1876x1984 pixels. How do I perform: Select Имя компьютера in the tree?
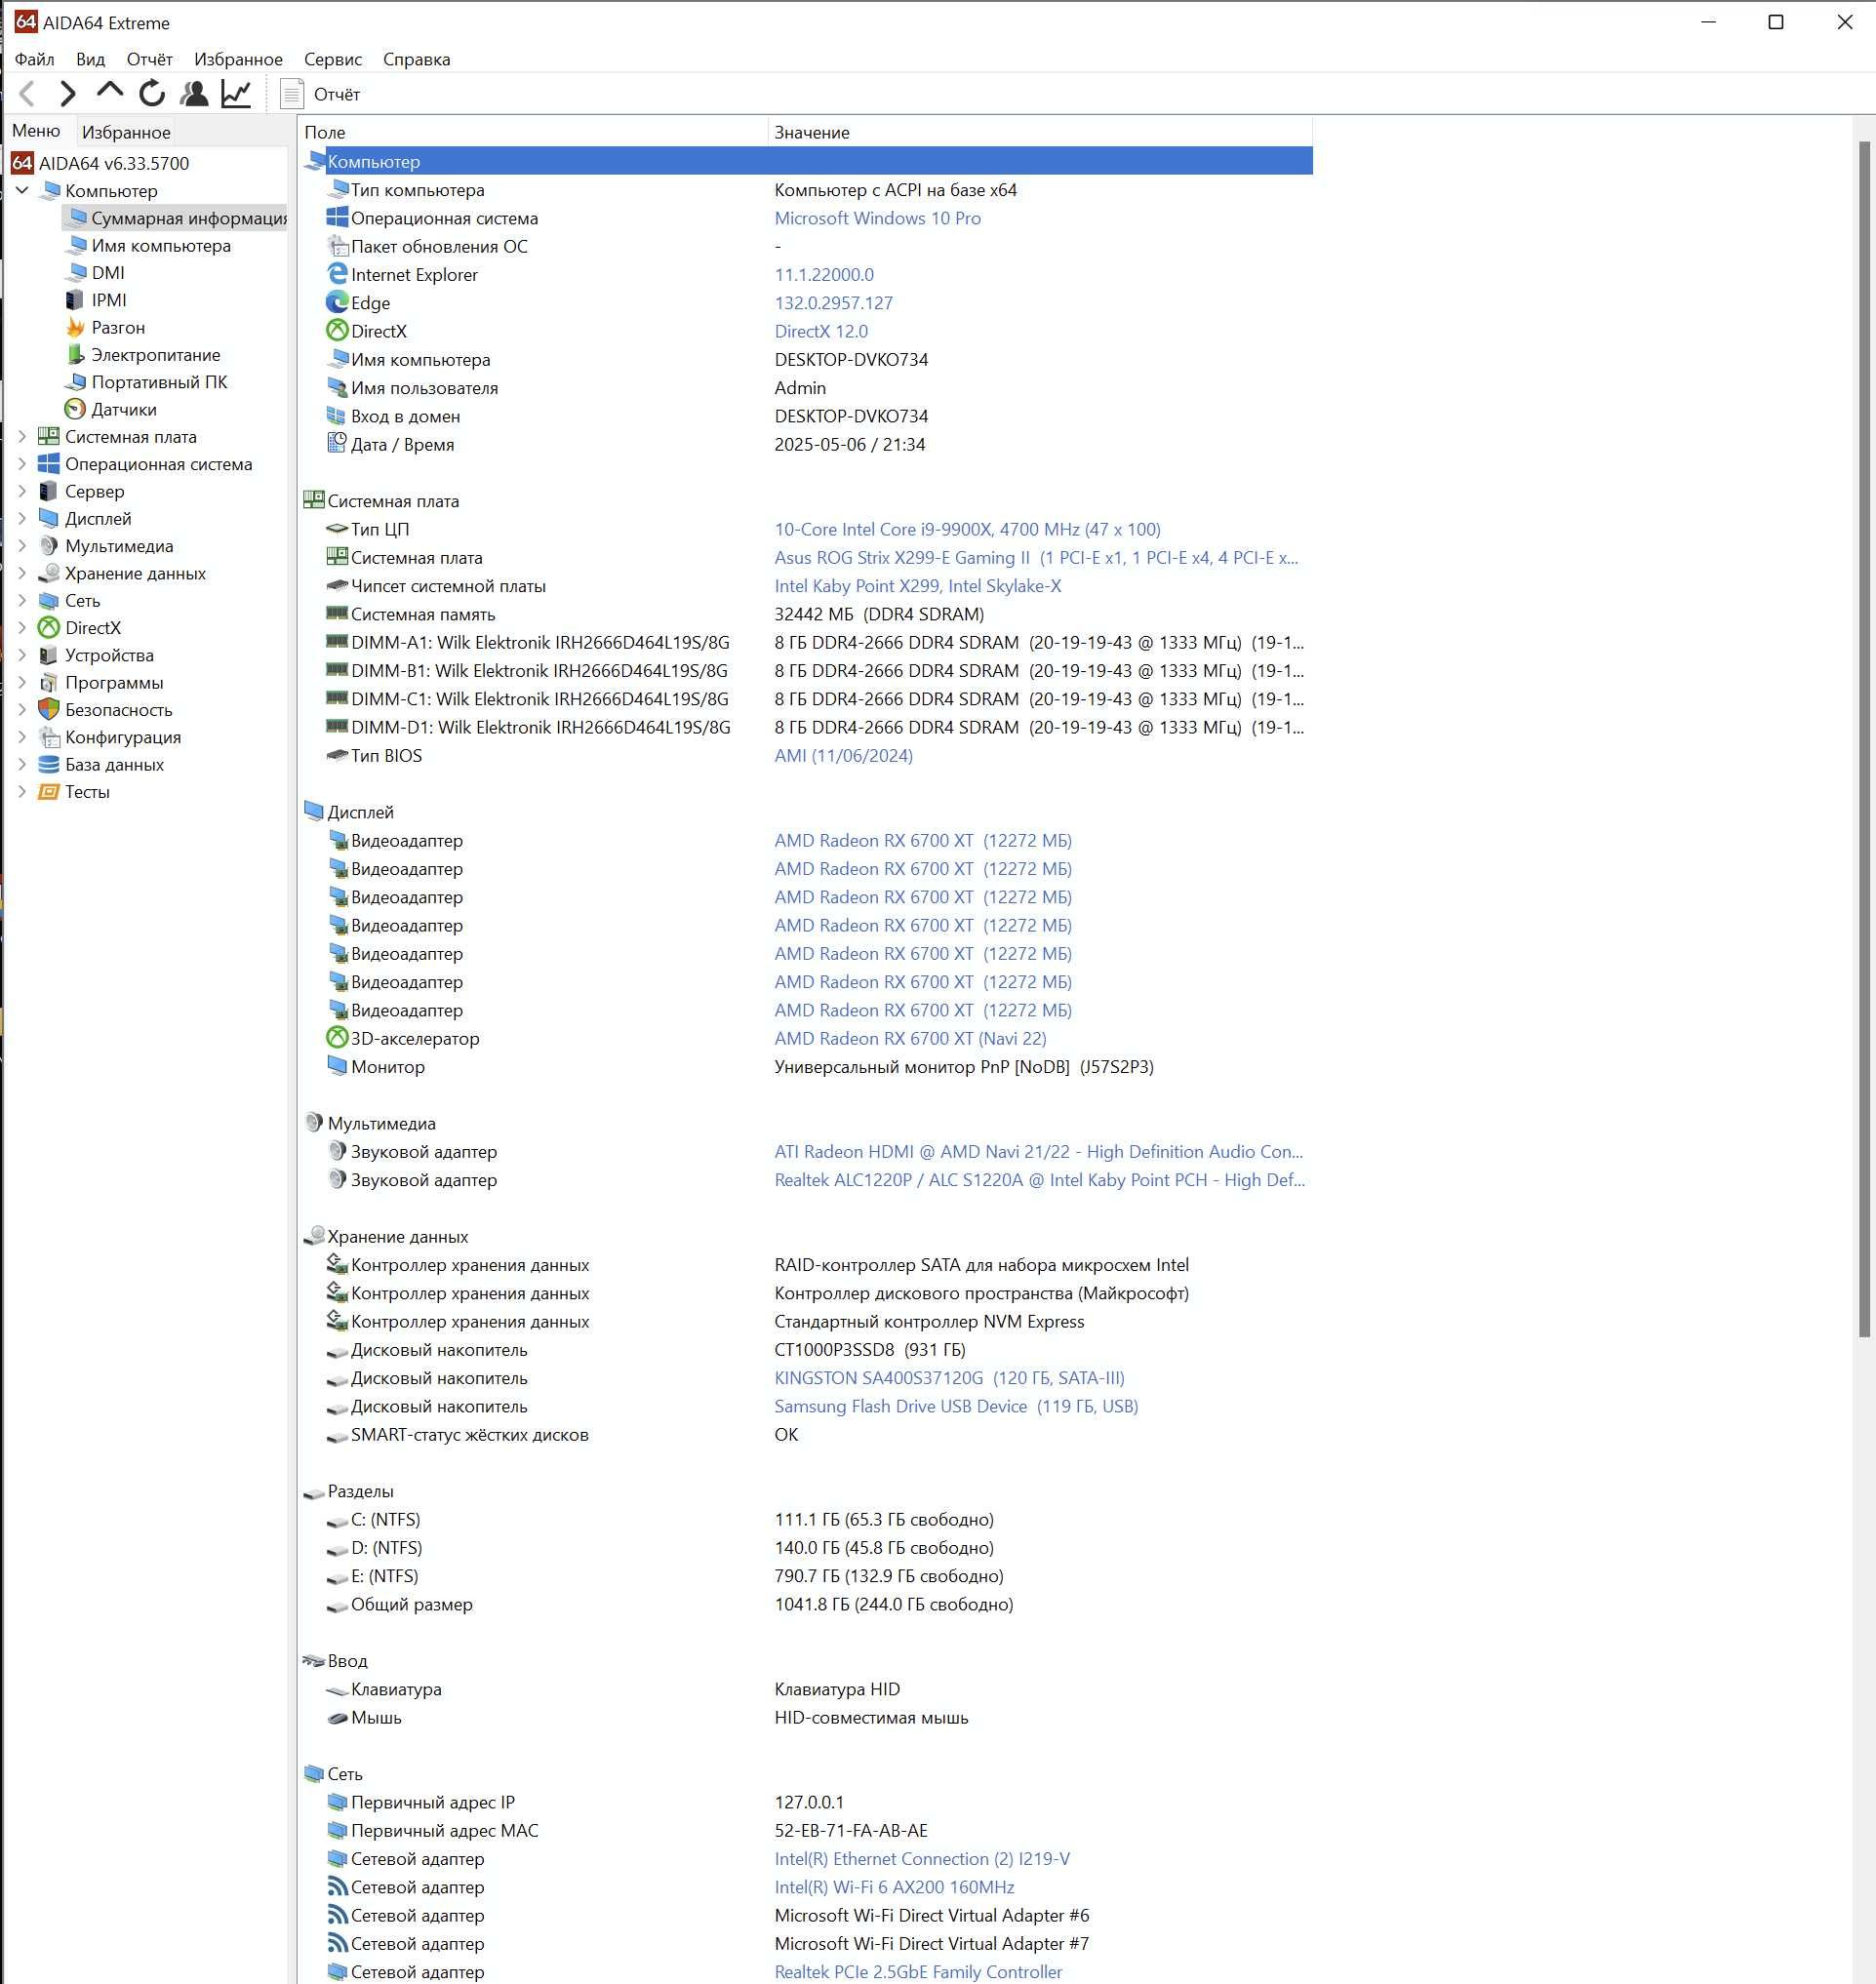tap(161, 246)
